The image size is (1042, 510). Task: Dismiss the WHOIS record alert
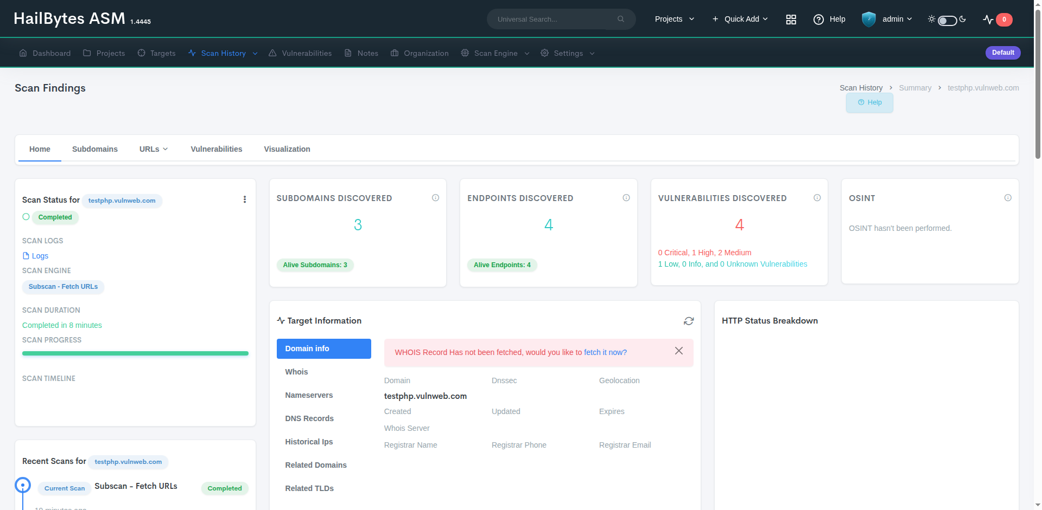[679, 351]
